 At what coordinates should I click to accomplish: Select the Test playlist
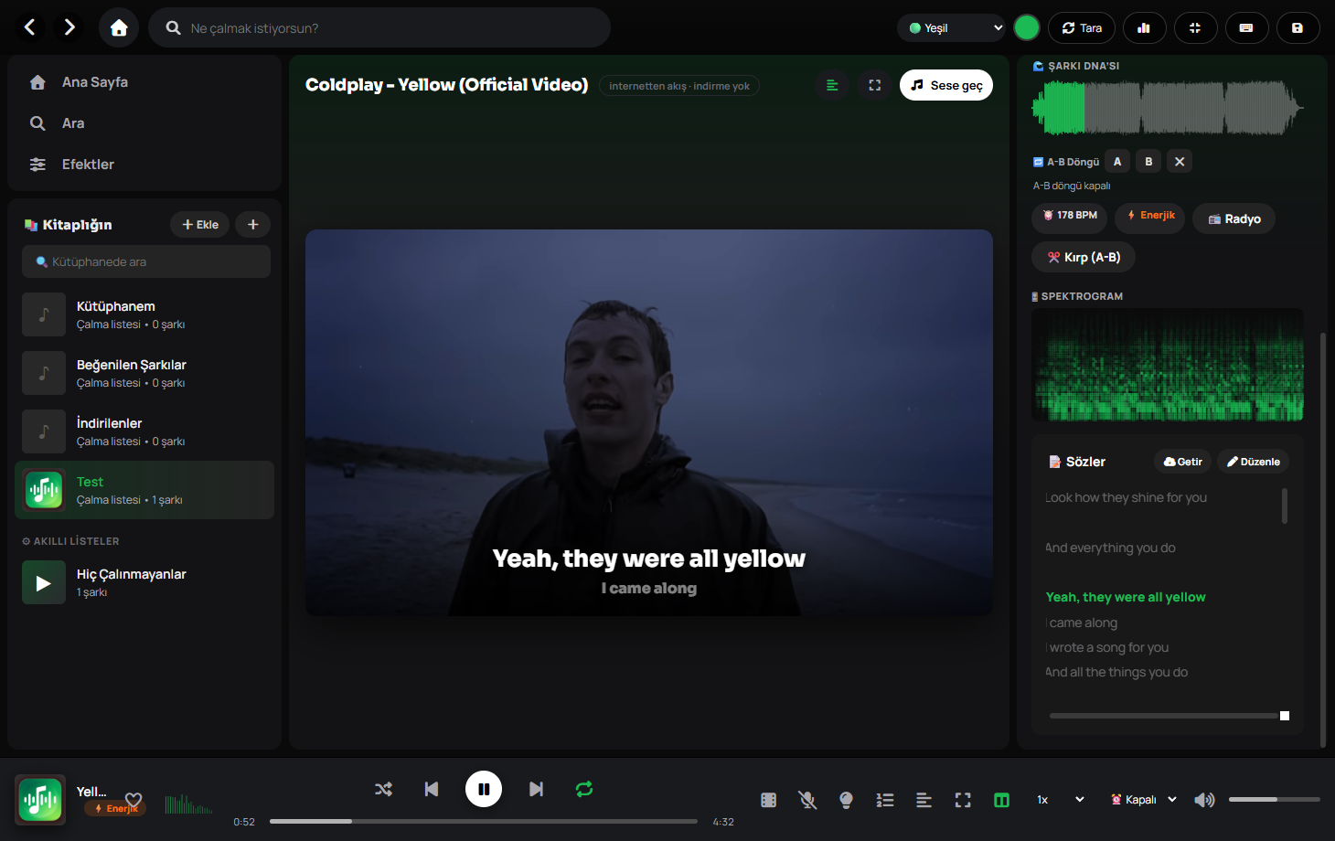point(144,490)
